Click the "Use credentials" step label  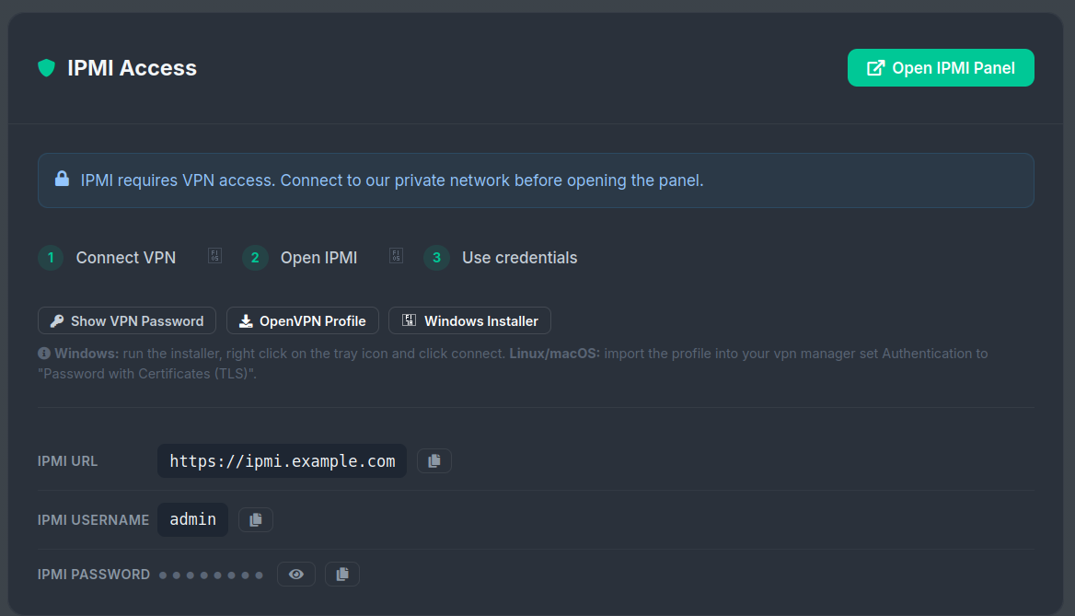click(520, 258)
